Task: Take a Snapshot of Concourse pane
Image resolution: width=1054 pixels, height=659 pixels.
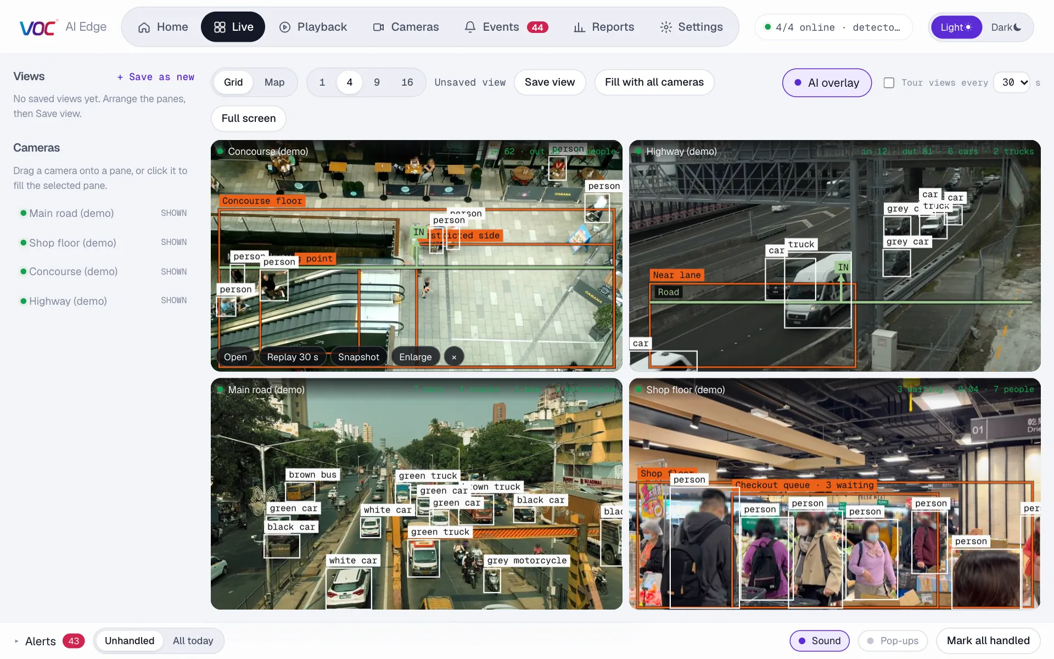Action: tap(358, 357)
